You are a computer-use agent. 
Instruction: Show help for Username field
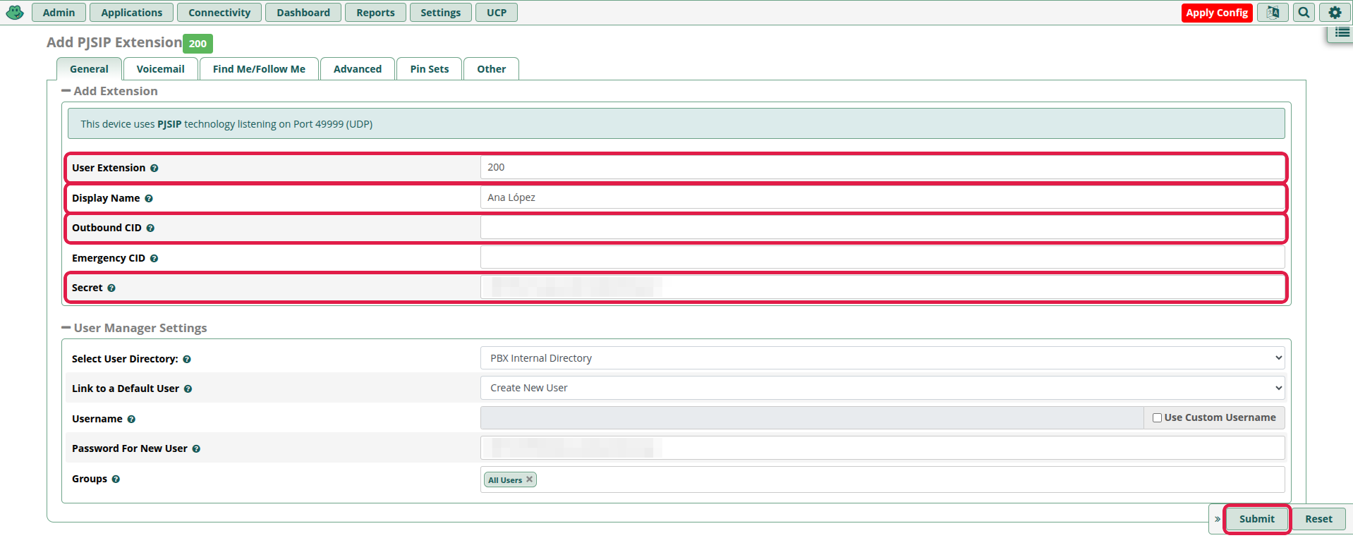pyautogui.click(x=131, y=420)
